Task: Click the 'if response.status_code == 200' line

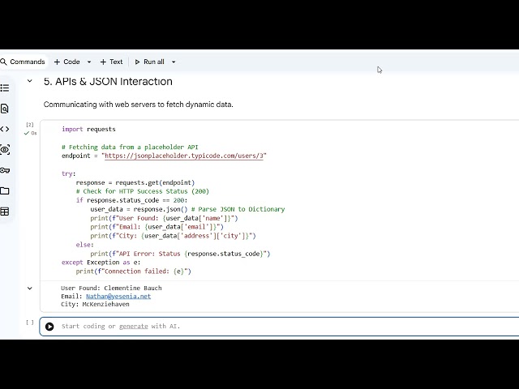Action: (131, 200)
